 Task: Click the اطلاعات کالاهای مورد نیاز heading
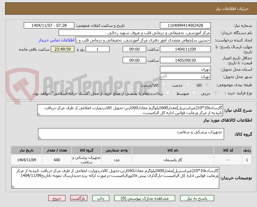[228, 120]
